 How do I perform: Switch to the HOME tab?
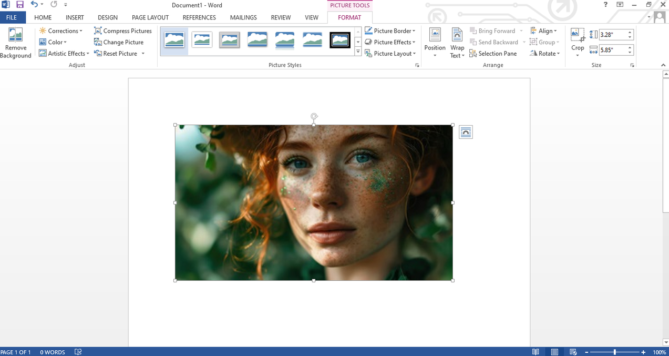43,17
